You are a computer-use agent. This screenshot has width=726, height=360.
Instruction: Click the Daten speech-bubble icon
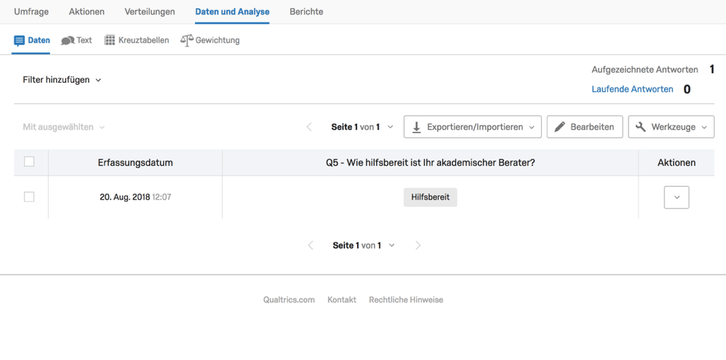[19, 40]
